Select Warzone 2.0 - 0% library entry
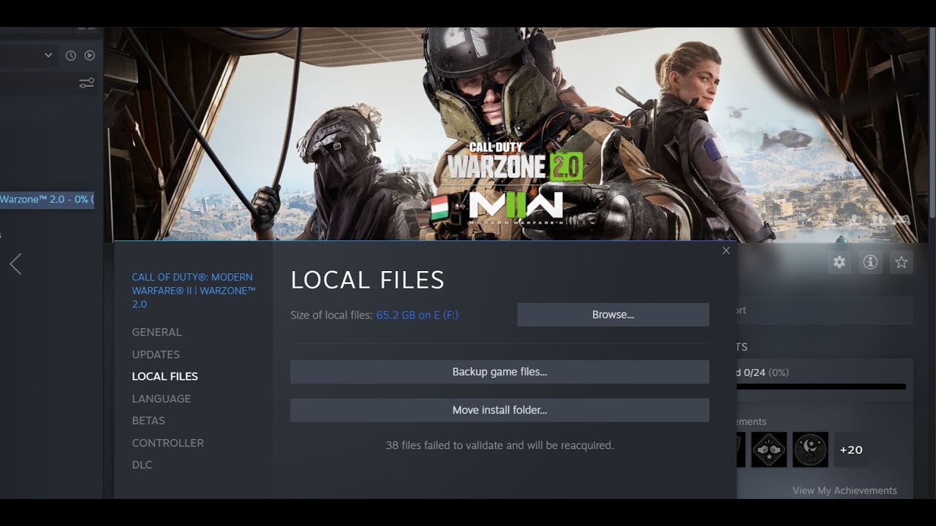 click(47, 199)
